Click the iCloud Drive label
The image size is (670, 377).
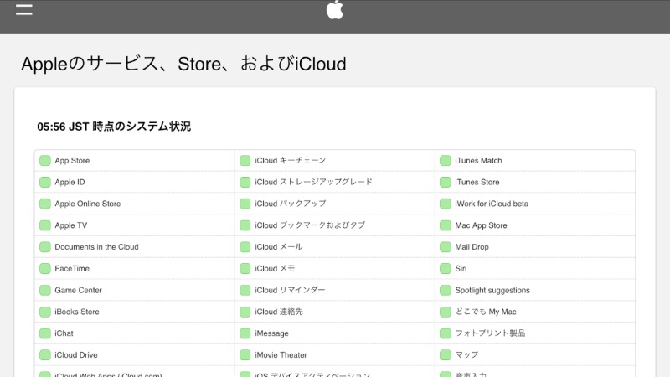point(76,354)
